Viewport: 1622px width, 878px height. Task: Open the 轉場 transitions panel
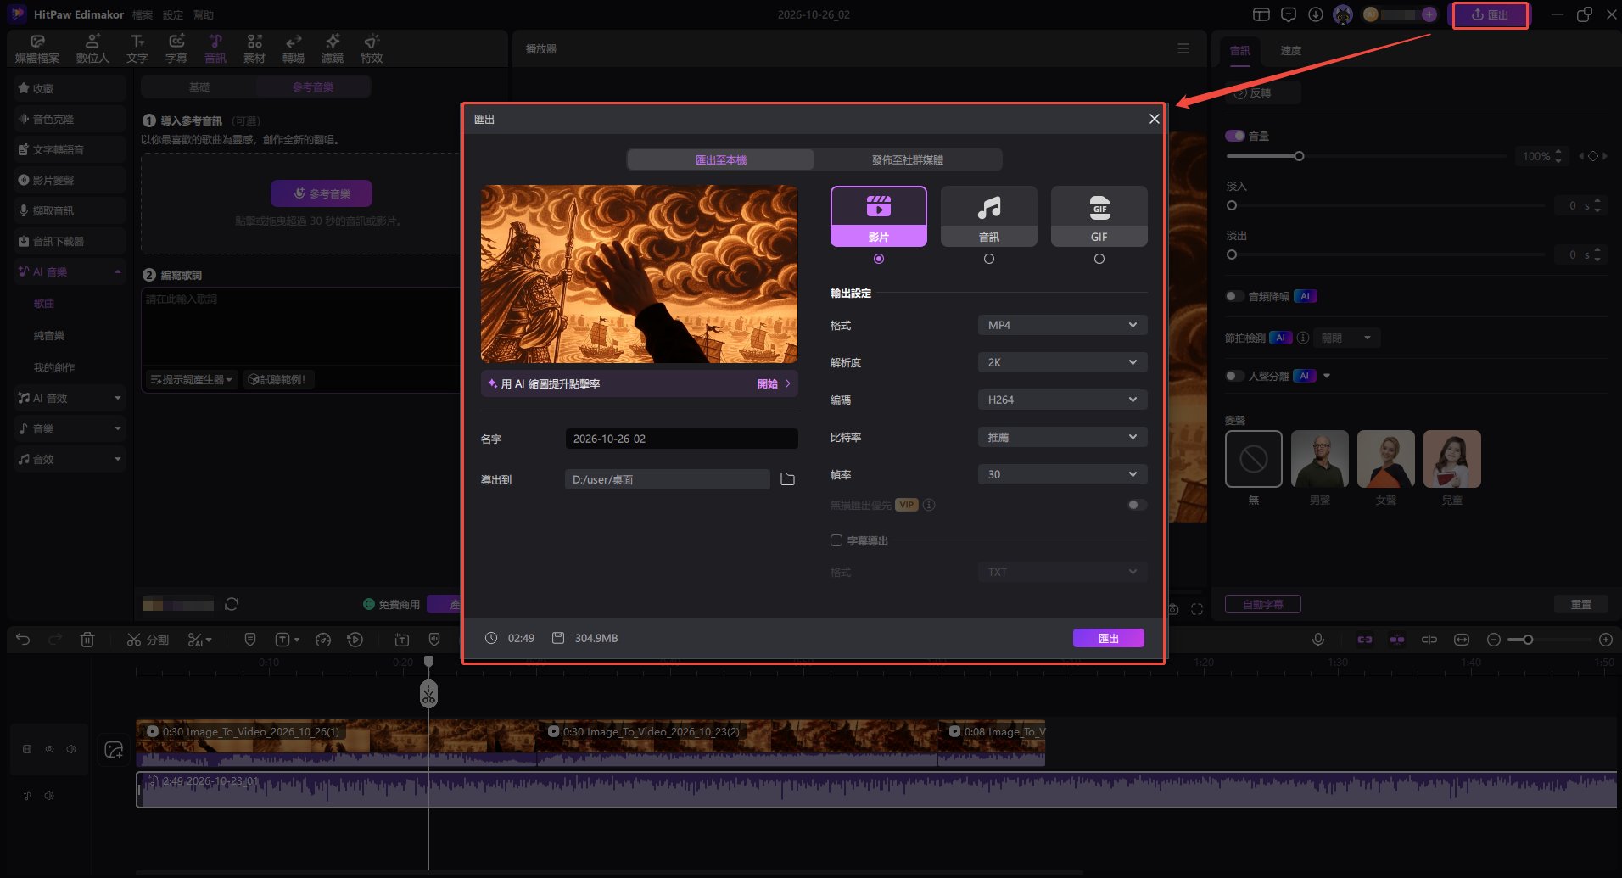click(x=294, y=48)
